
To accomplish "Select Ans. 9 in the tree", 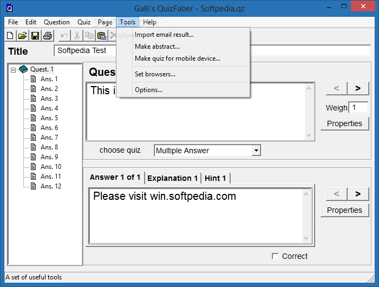I will [49, 157].
